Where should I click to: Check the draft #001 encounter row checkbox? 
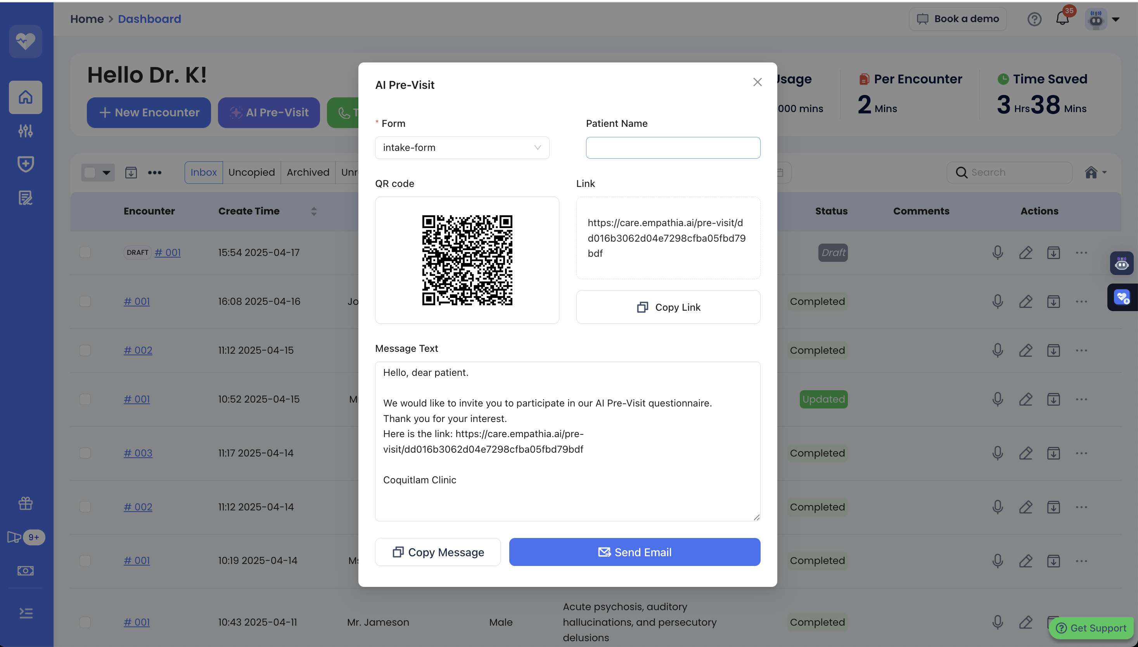point(85,253)
